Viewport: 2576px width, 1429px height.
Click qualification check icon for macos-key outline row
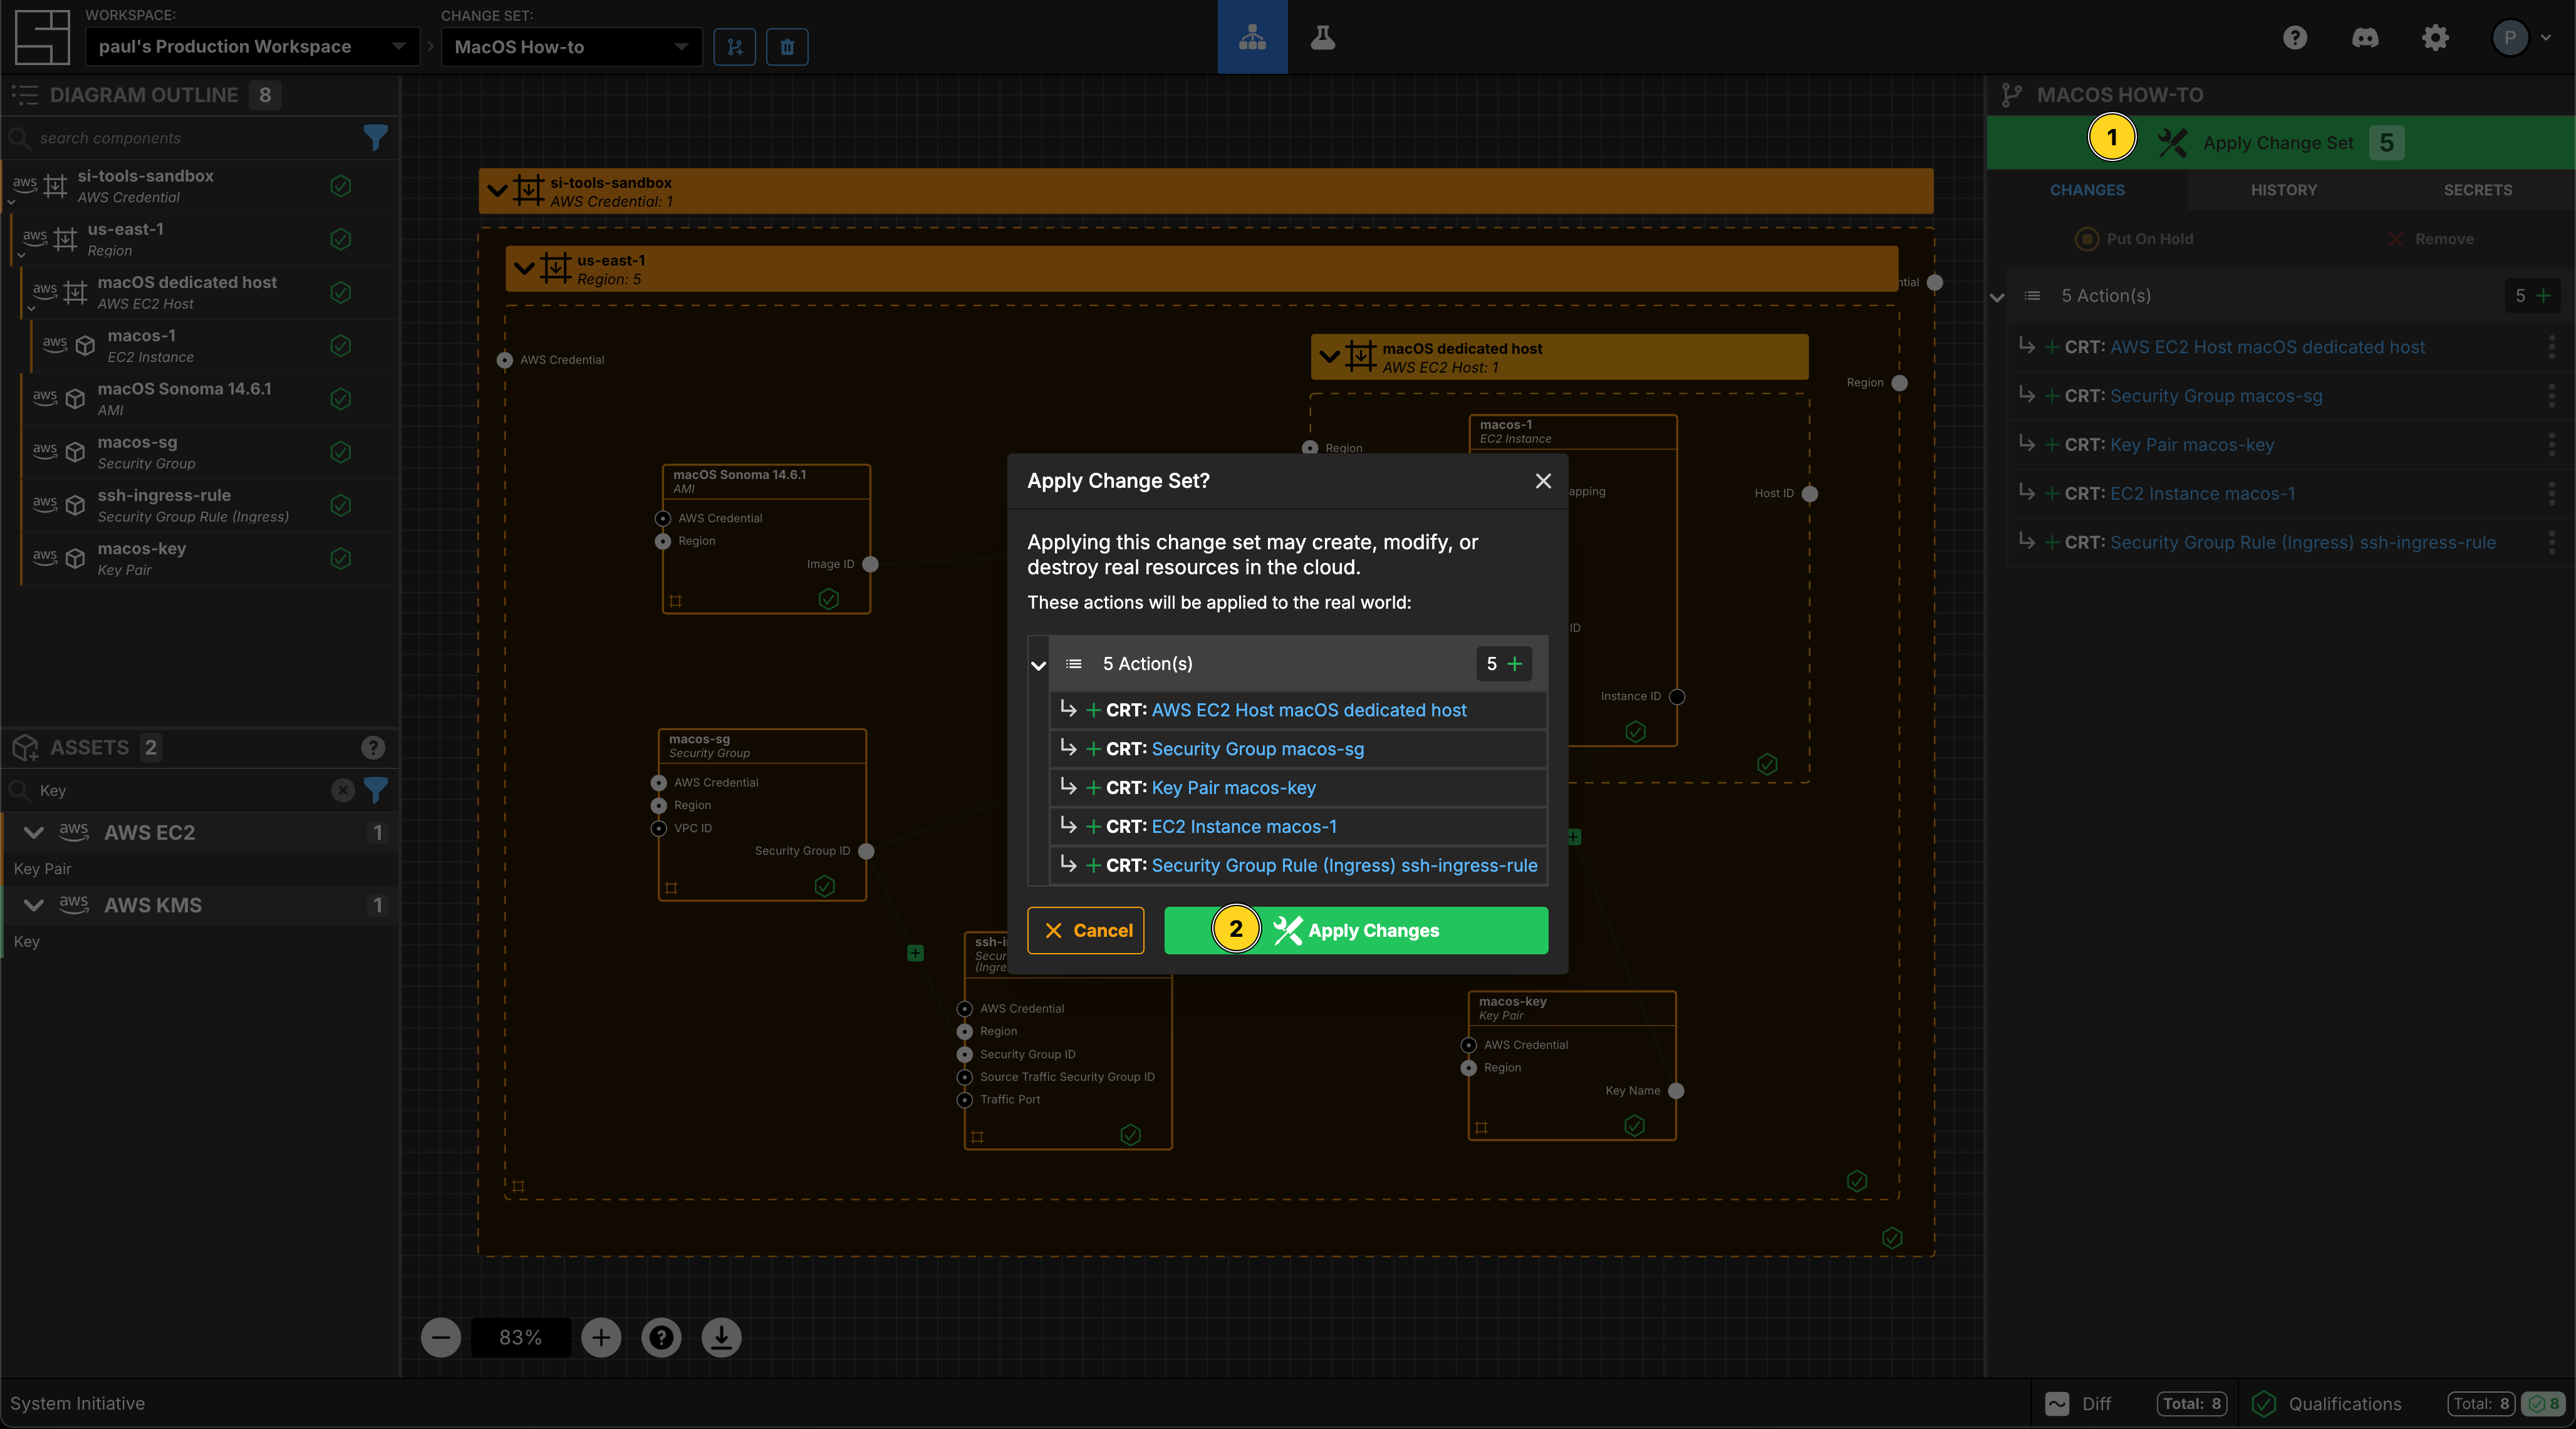[x=341, y=559]
